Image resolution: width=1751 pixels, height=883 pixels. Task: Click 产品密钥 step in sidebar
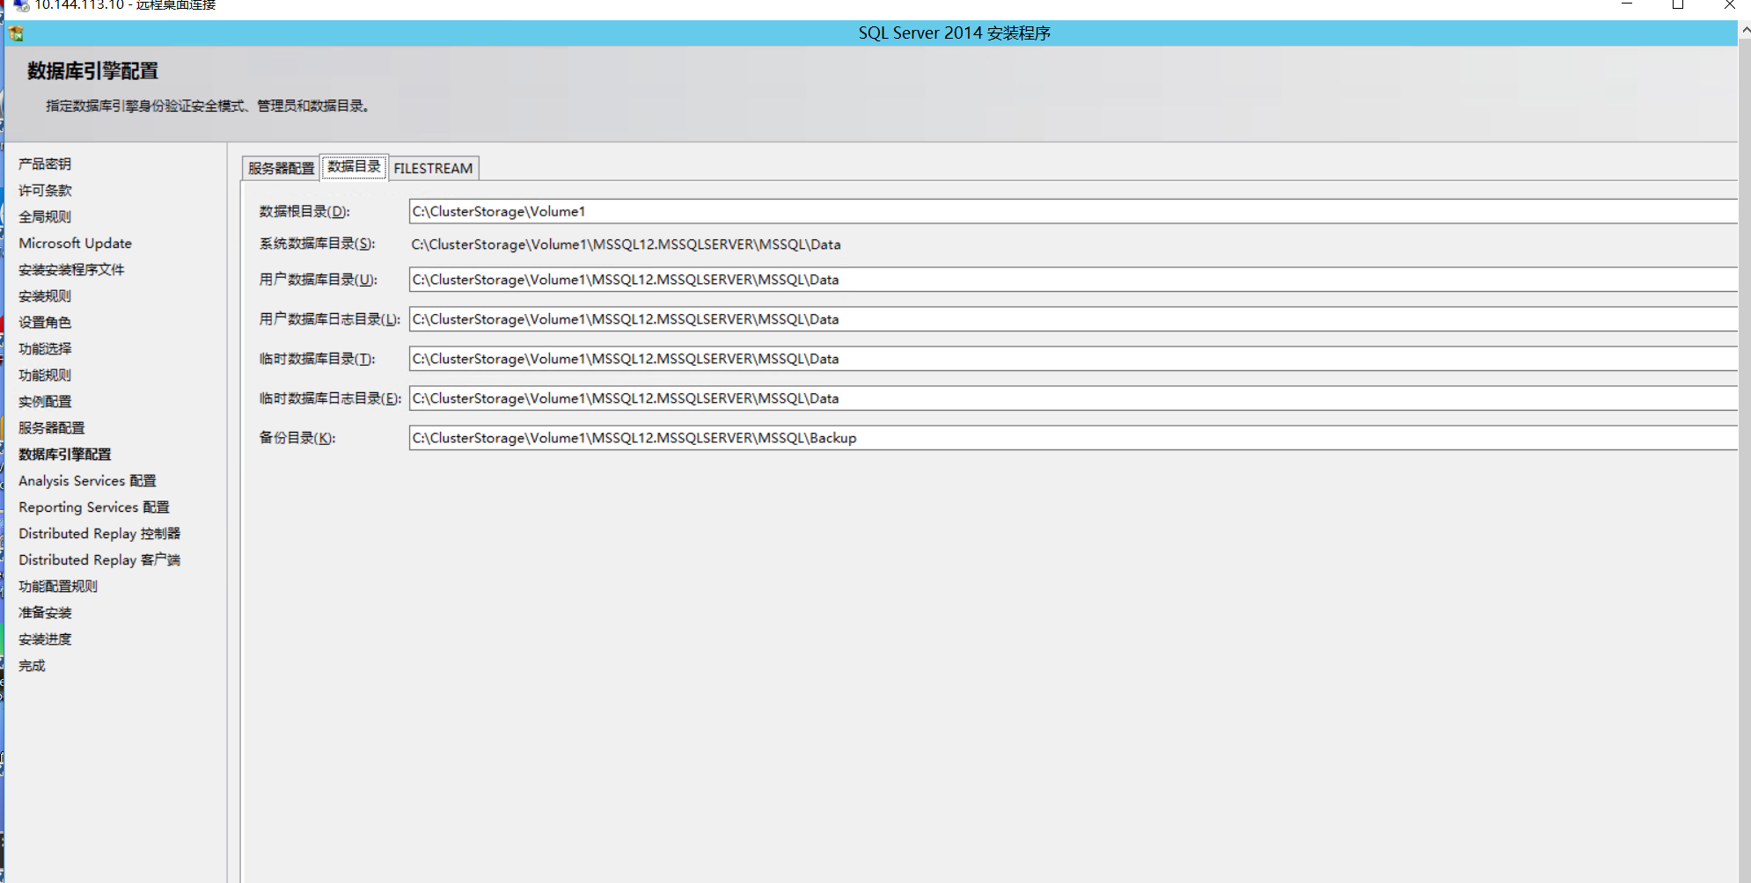pyautogui.click(x=45, y=164)
